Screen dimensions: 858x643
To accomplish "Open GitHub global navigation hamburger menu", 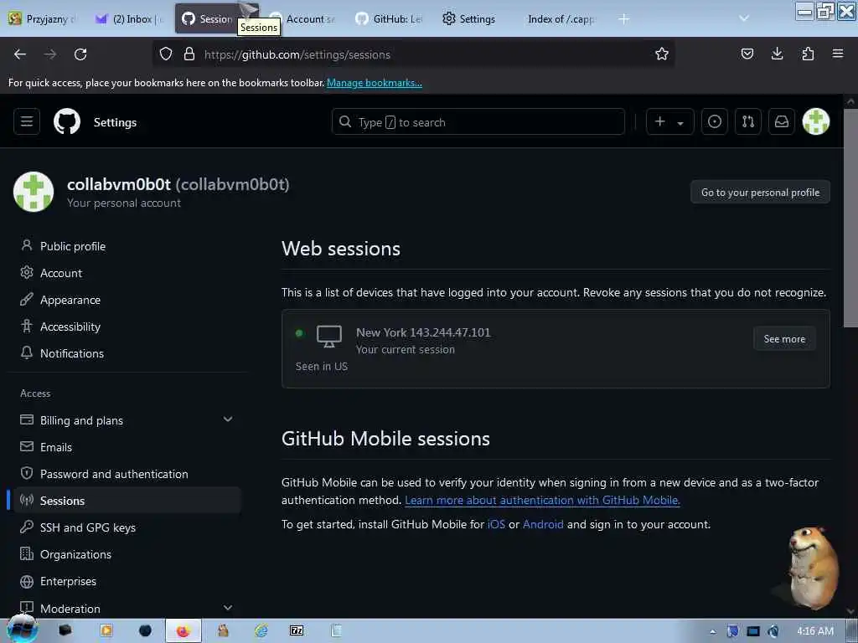I will coord(26,121).
